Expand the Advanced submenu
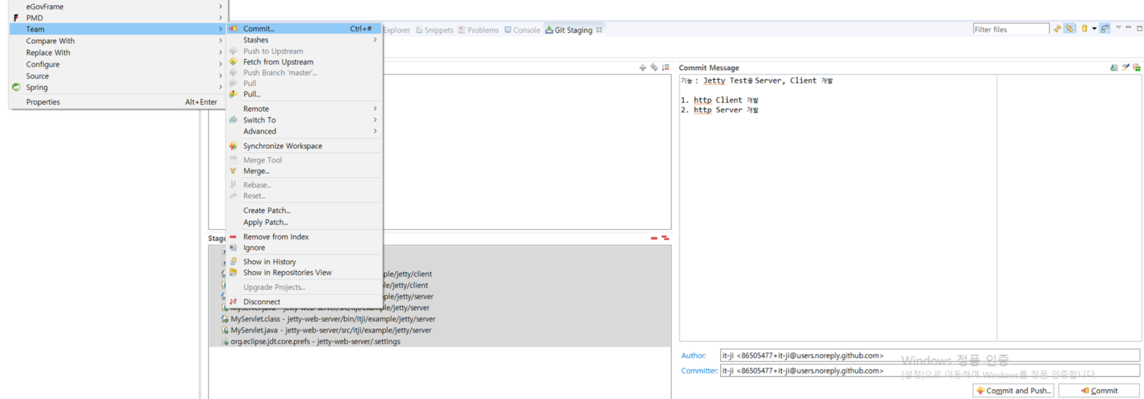 pyautogui.click(x=304, y=131)
